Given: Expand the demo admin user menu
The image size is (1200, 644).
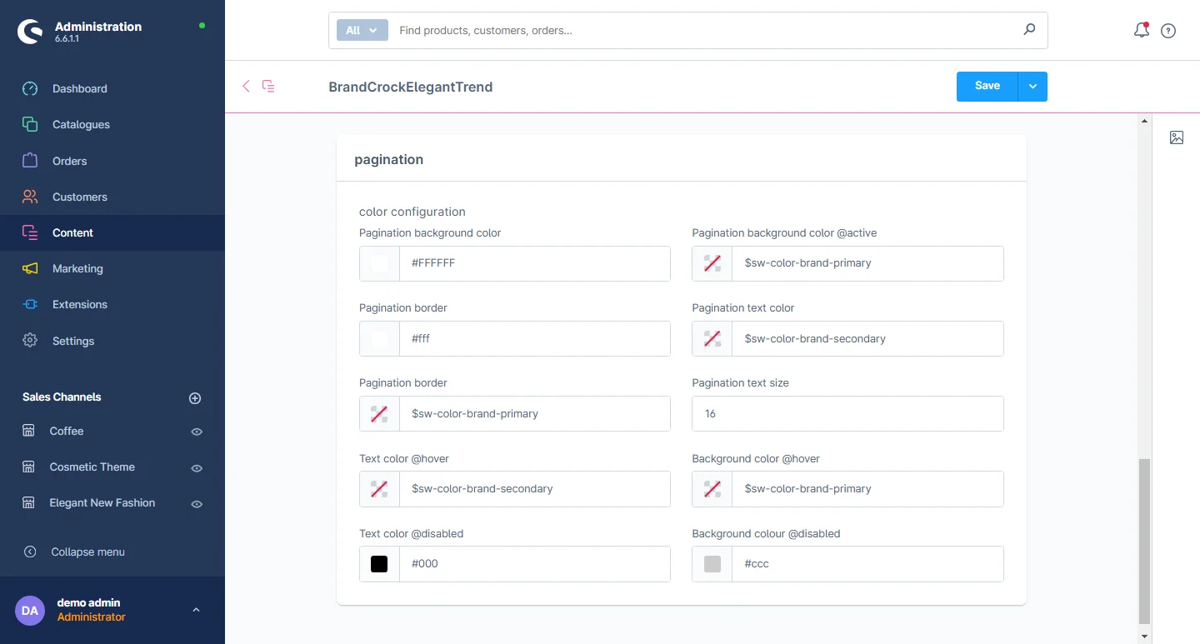Looking at the screenshot, I should point(196,610).
